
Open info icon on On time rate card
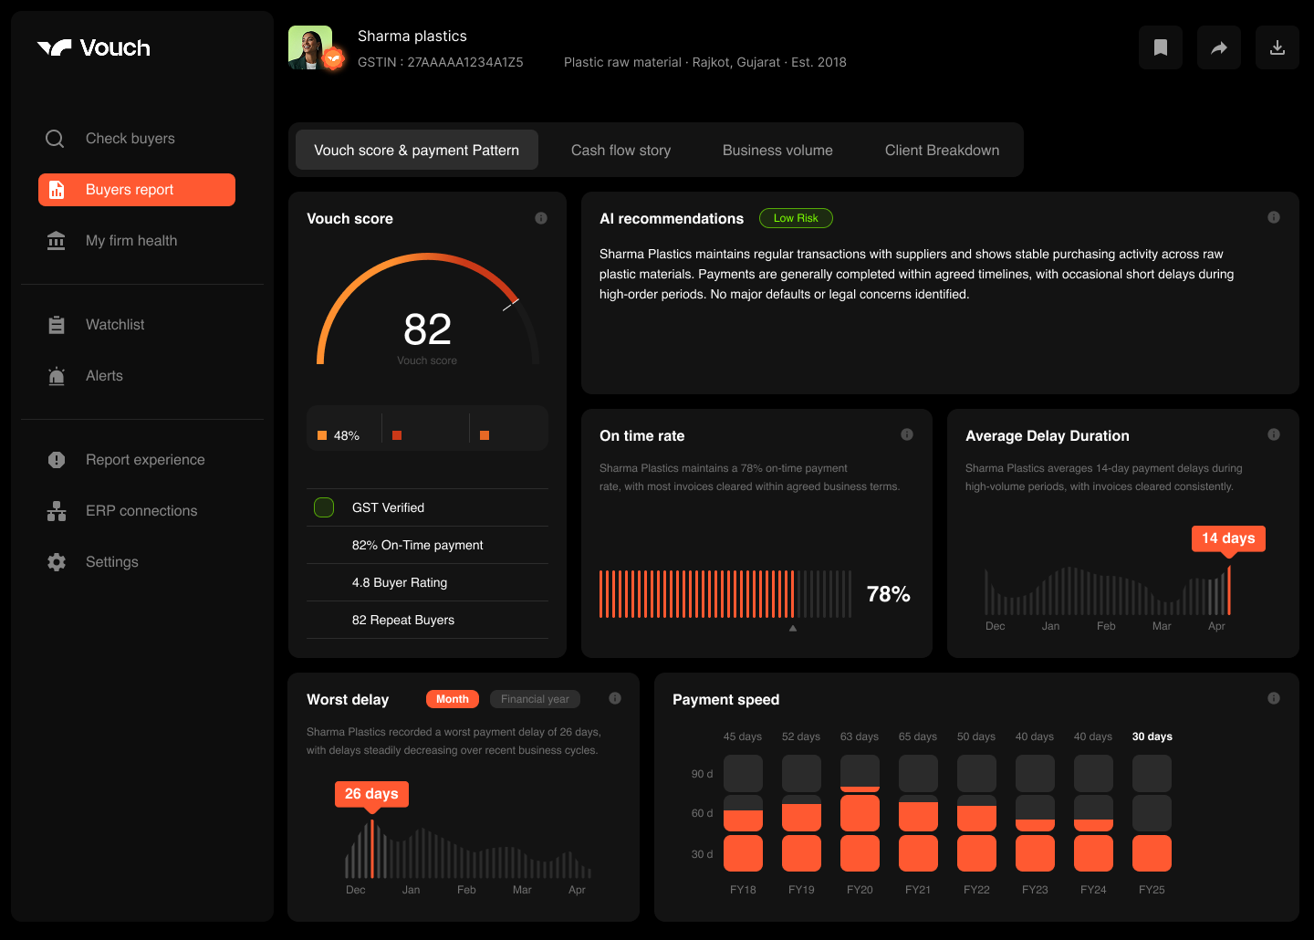(x=907, y=434)
